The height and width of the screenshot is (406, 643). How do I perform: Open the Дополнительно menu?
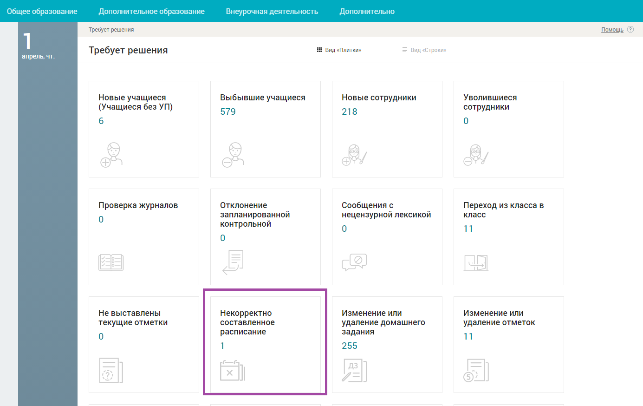(367, 11)
